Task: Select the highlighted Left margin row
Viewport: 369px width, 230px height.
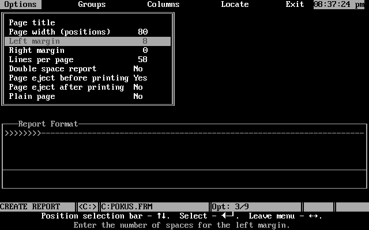Action: 88,41
